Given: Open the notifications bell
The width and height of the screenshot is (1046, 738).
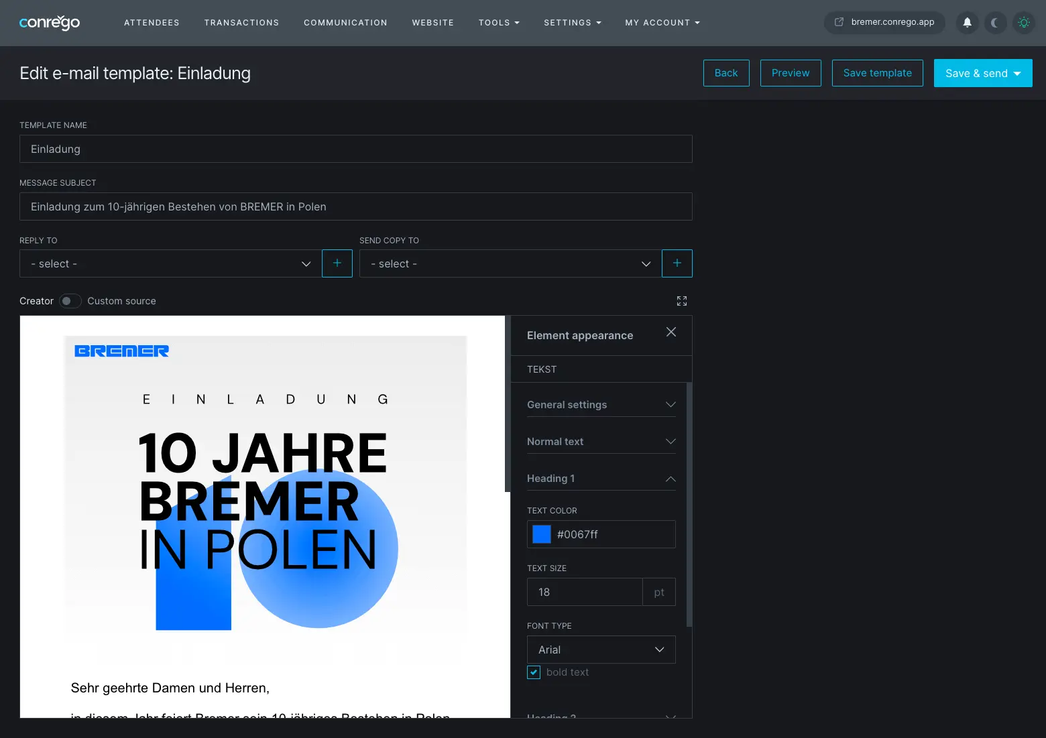Looking at the screenshot, I should (x=968, y=23).
